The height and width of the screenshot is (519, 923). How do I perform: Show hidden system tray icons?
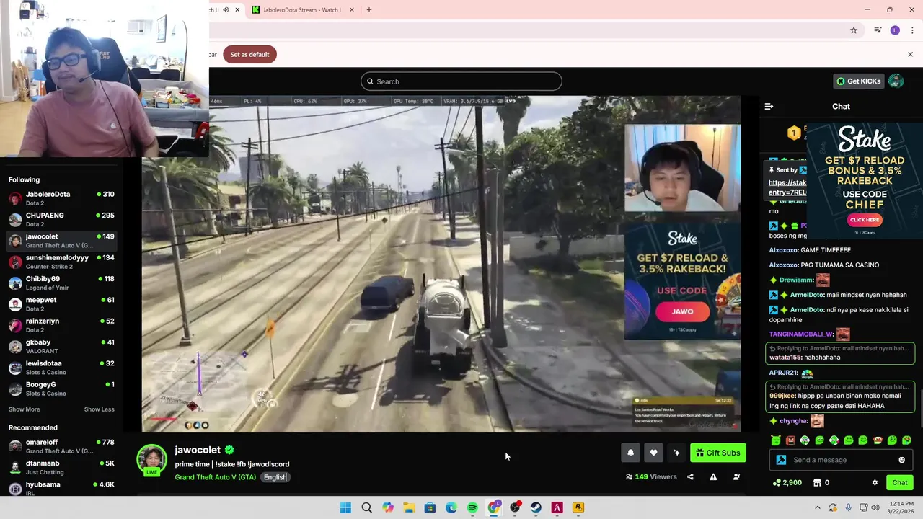[x=818, y=507]
